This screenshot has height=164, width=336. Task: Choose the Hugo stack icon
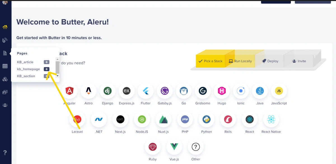pyautogui.click(x=222, y=91)
